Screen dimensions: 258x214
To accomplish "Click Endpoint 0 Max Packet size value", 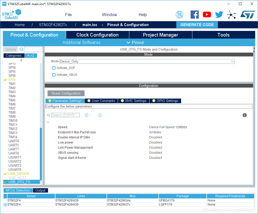I will [x=155, y=132].
